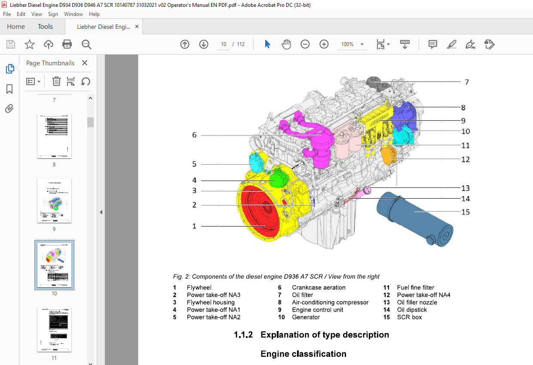This screenshot has height=365, width=533.
Task: Click legend entry 'Power take-off NA3'
Action: pyautogui.click(x=214, y=295)
